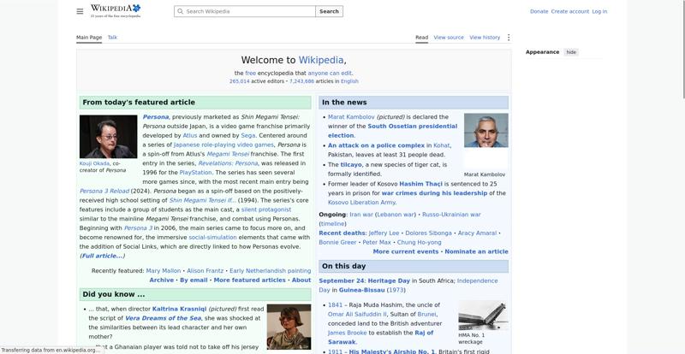The image size is (685, 354).
Task: Open Hashim Thaçi link
Action: (x=420, y=184)
